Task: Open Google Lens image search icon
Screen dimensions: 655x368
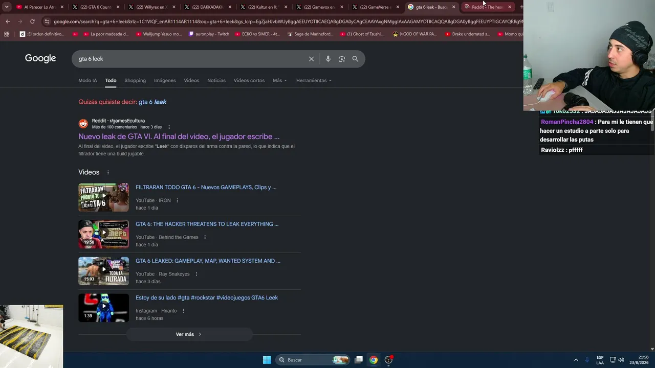Action: [x=342, y=59]
